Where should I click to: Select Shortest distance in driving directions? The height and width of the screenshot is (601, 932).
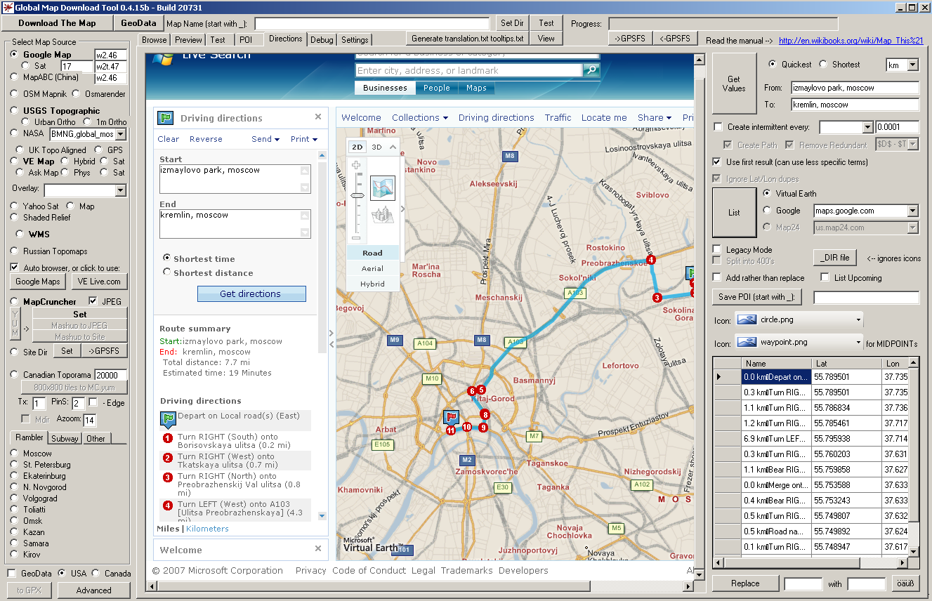(x=166, y=272)
